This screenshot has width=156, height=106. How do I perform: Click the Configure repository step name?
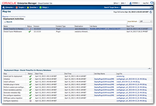pyautogui.click(x=11, y=101)
